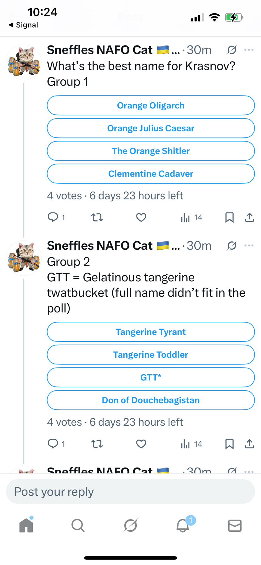Vote for Clementine Cadaver option
This screenshot has width=261, height=565.
tap(151, 173)
